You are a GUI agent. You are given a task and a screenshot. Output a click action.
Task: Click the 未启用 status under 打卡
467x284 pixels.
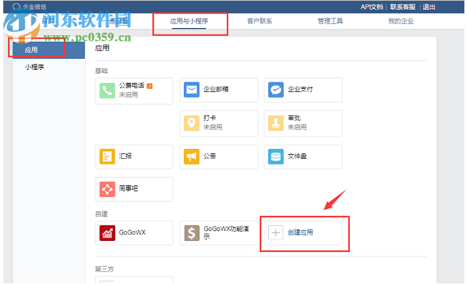coord(213,127)
